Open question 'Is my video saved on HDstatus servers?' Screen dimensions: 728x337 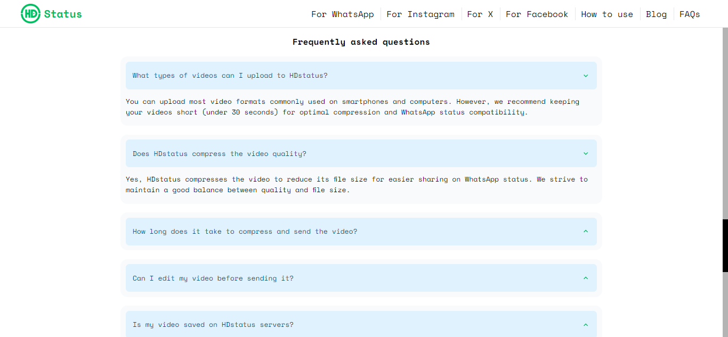pos(361,324)
